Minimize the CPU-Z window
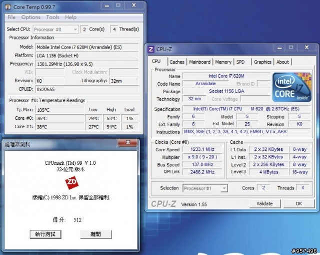320x255 pixels. 279,48
